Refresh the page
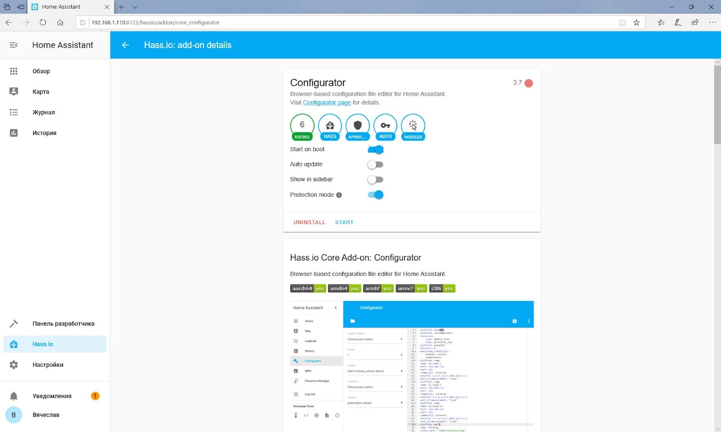The width and height of the screenshot is (721, 432). point(43,22)
